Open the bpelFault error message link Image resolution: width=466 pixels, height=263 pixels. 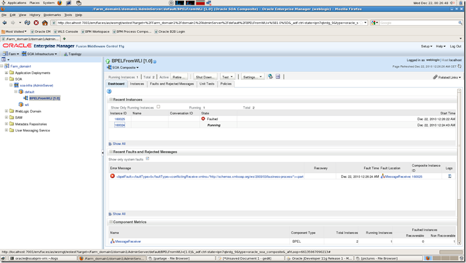click(210, 177)
